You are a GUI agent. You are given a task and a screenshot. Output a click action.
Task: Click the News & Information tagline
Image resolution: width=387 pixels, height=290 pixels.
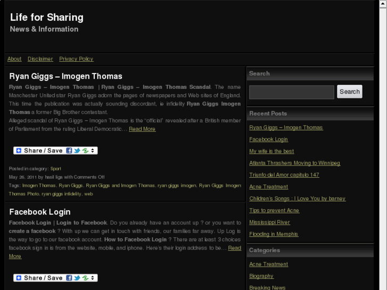[x=44, y=29]
